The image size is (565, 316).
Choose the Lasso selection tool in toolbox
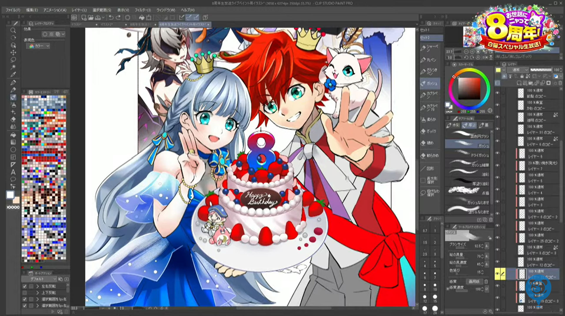click(x=13, y=60)
